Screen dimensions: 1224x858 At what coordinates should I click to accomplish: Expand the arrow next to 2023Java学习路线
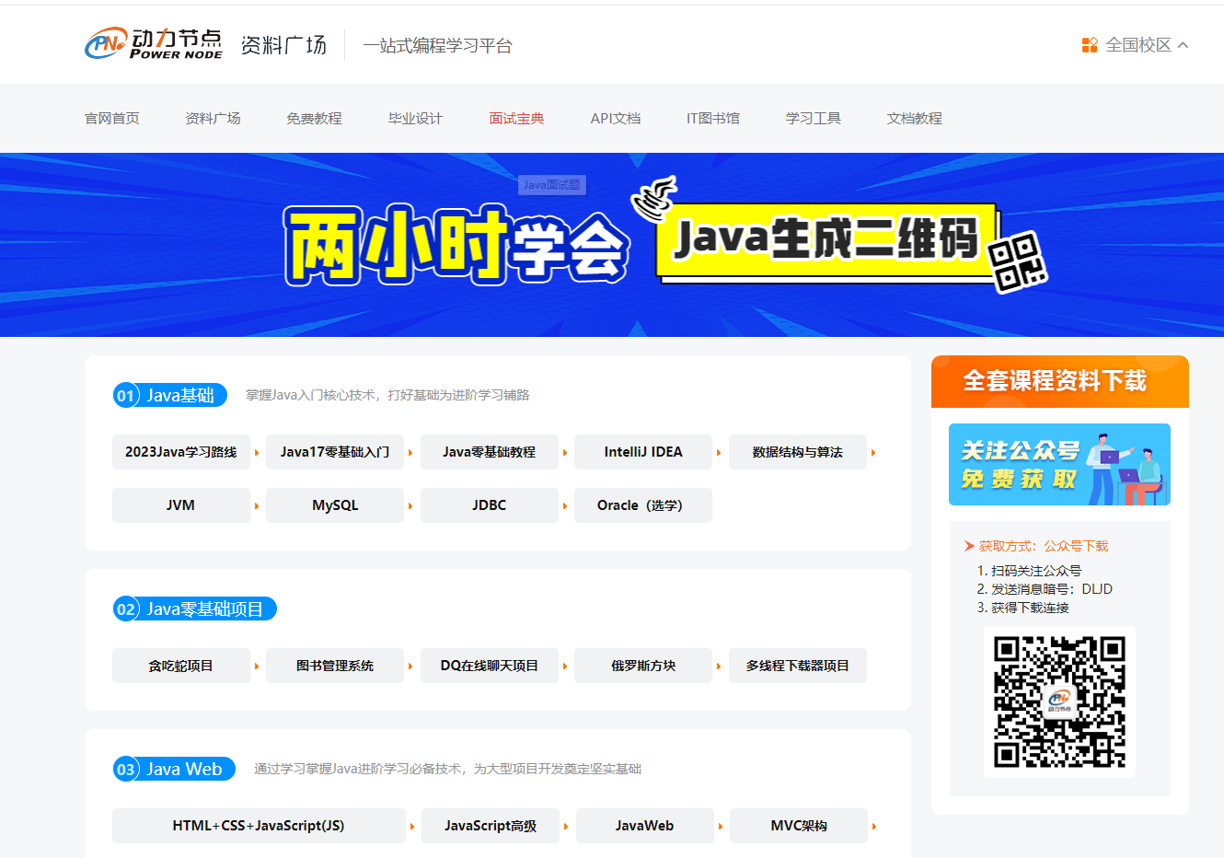click(x=256, y=452)
